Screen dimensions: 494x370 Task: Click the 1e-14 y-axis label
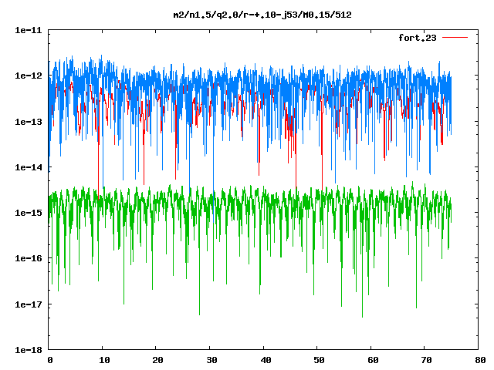pos(29,167)
